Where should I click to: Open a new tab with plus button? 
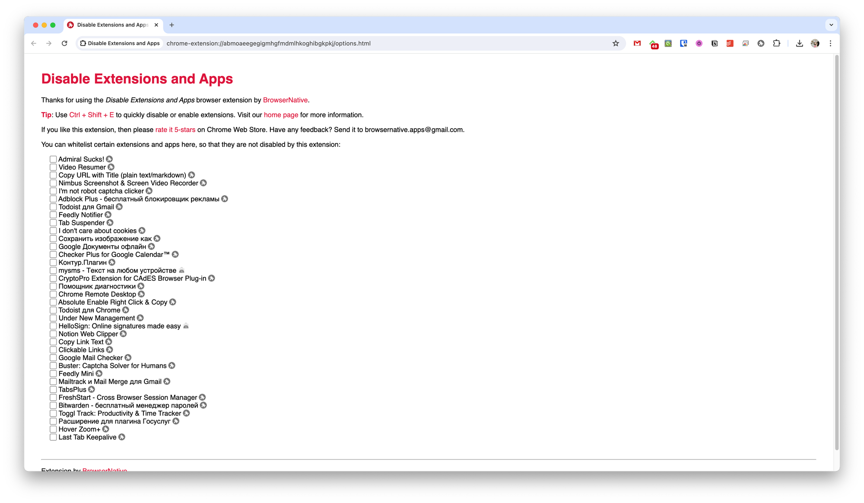(x=172, y=25)
